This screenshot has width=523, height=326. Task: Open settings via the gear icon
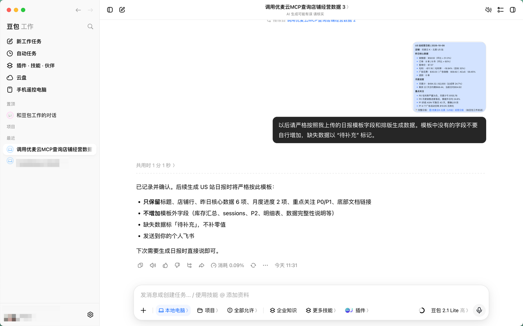[90, 315]
